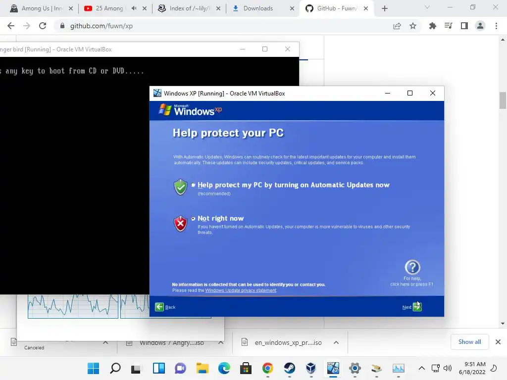Switch to Google Chrome in the taskbar
The image size is (507, 380).
point(267,368)
